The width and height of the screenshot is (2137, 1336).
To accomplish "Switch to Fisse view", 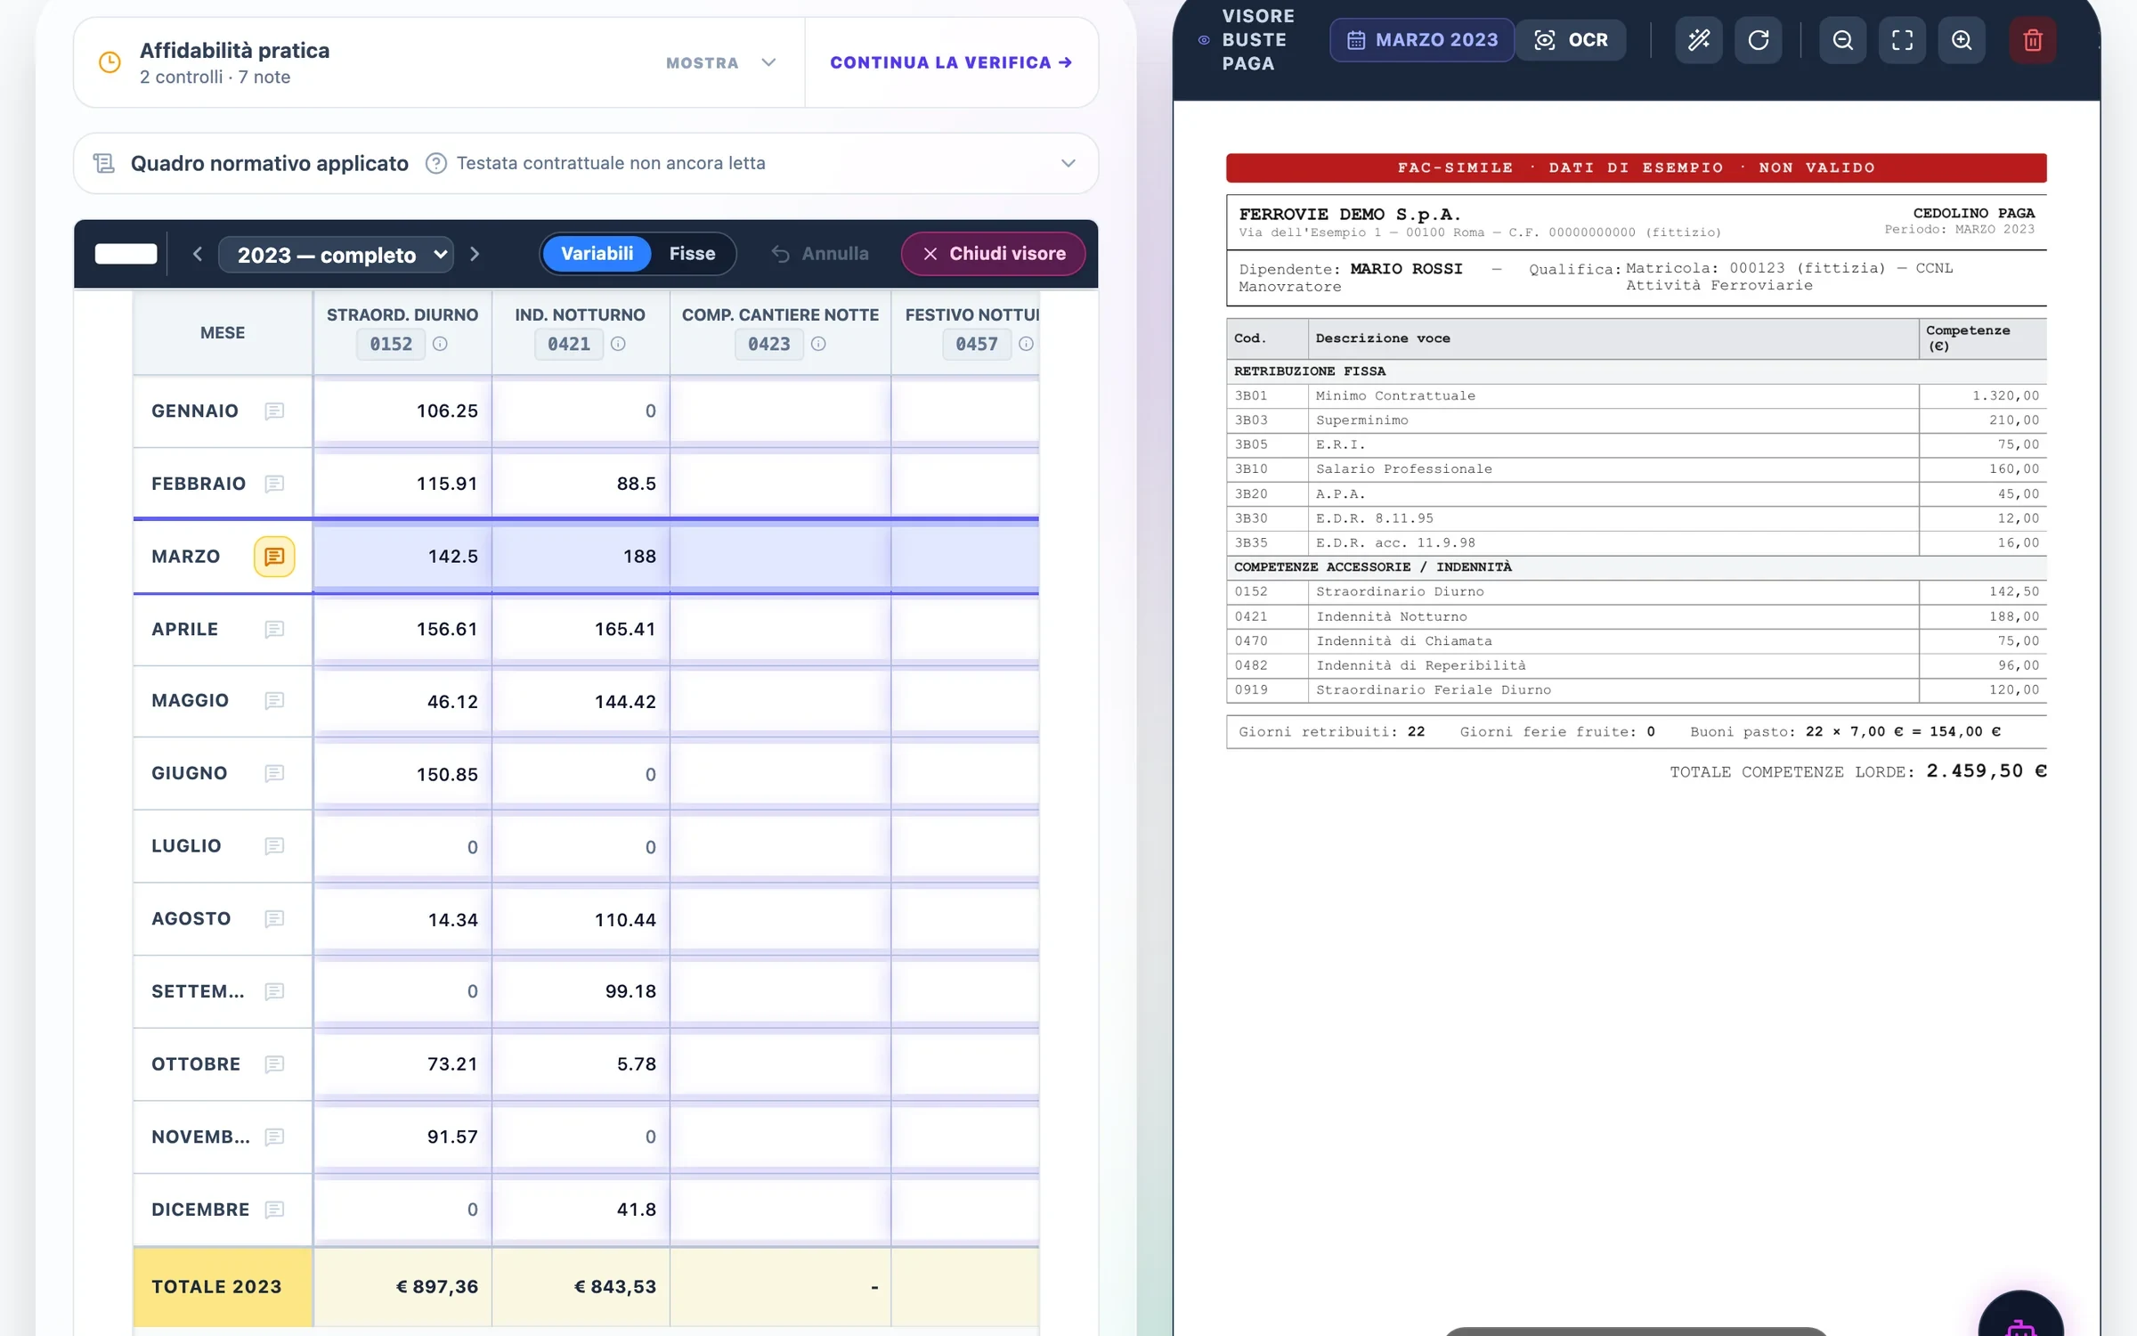I will pos(692,254).
